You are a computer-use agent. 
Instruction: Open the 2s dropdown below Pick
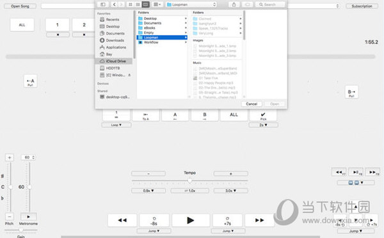[263, 125]
